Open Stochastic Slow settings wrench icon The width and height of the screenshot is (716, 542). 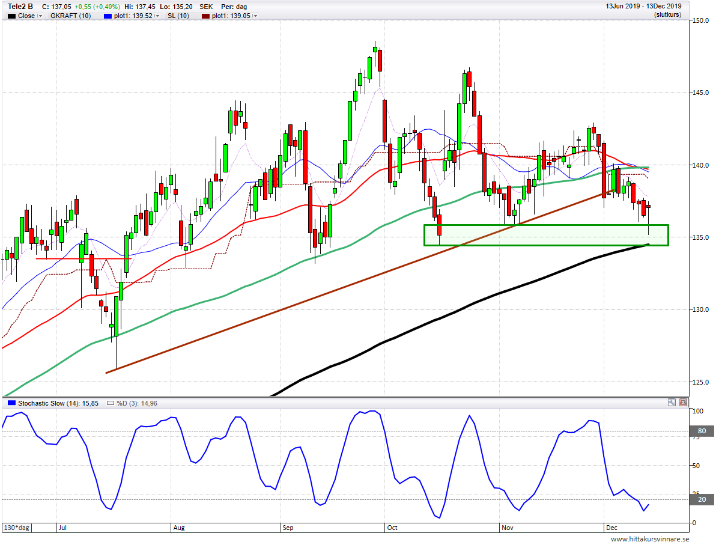672,402
